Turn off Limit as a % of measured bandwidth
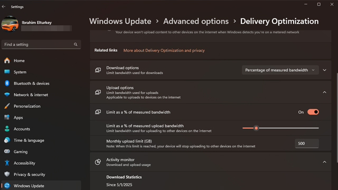338x190 pixels. [313, 112]
